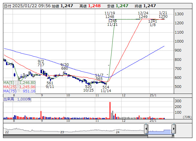Click the 終値 1,247 closing price
The height and width of the screenshot is (141, 196).
point(145,6)
